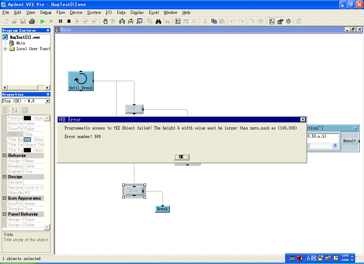Open the Device menu
364x264 pixels.
76,12
